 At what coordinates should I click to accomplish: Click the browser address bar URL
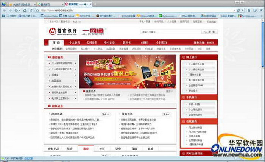pos(57,11)
